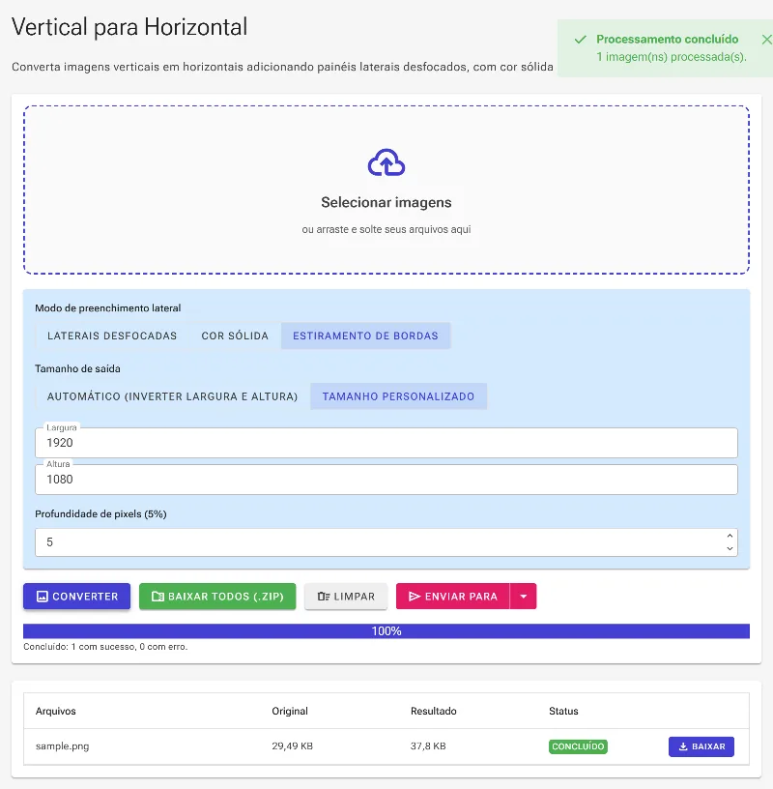Download sample.png with Baixar button
Screen dimensions: 773x789
(x=701, y=746)
